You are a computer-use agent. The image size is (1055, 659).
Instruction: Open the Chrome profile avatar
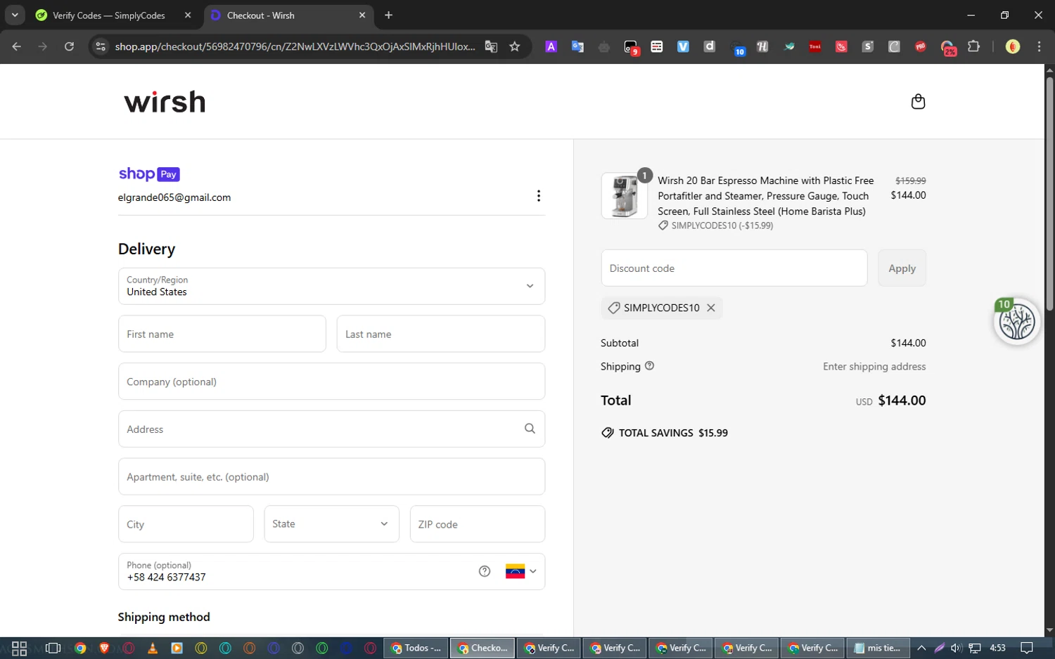coord(1013,46)
